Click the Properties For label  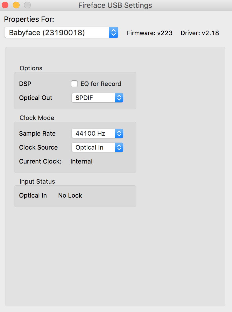click(x=29, y=19)
